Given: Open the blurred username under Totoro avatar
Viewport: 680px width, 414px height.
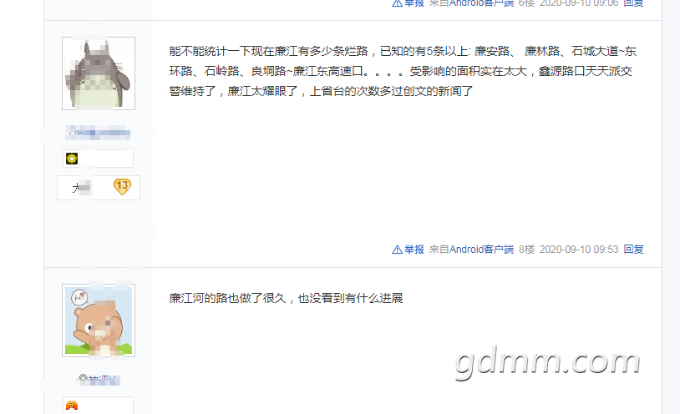Looking at the screenshot, I should coord(98,133).
